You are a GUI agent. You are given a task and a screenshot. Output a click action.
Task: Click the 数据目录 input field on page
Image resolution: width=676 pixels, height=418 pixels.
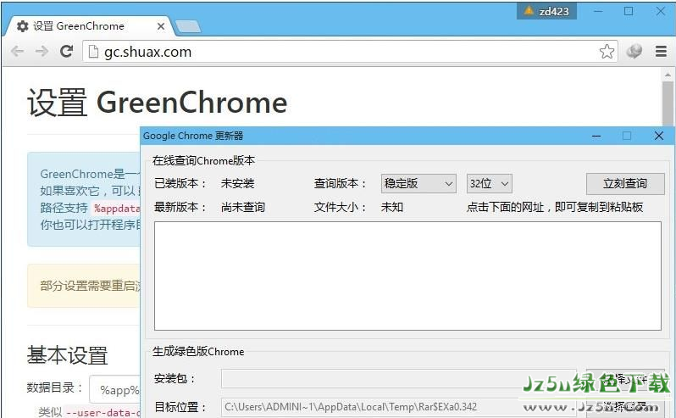point(114,389)
